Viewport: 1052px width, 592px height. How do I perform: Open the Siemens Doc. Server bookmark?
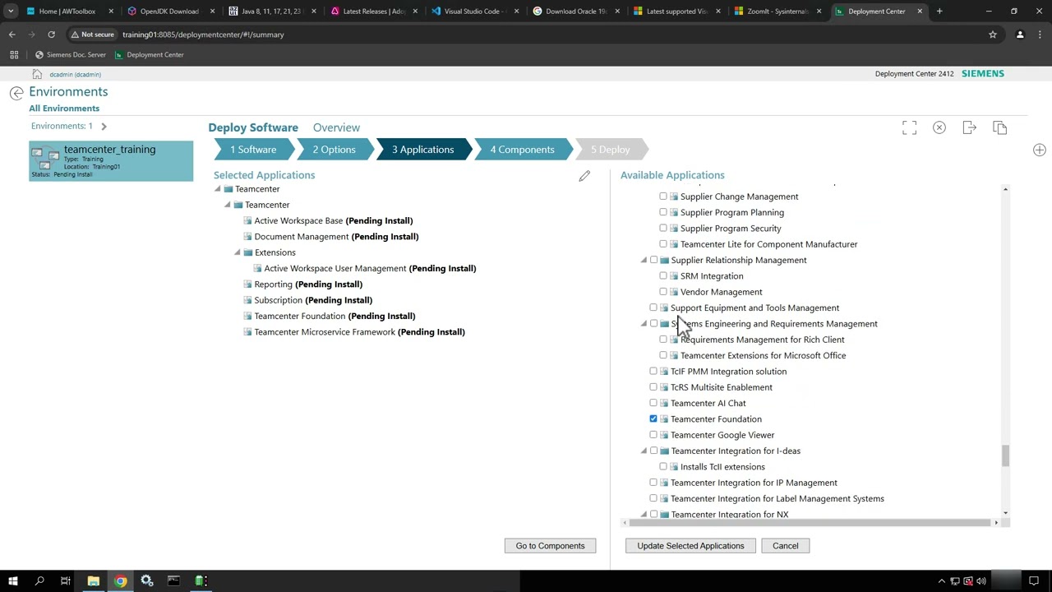[70, 54]
